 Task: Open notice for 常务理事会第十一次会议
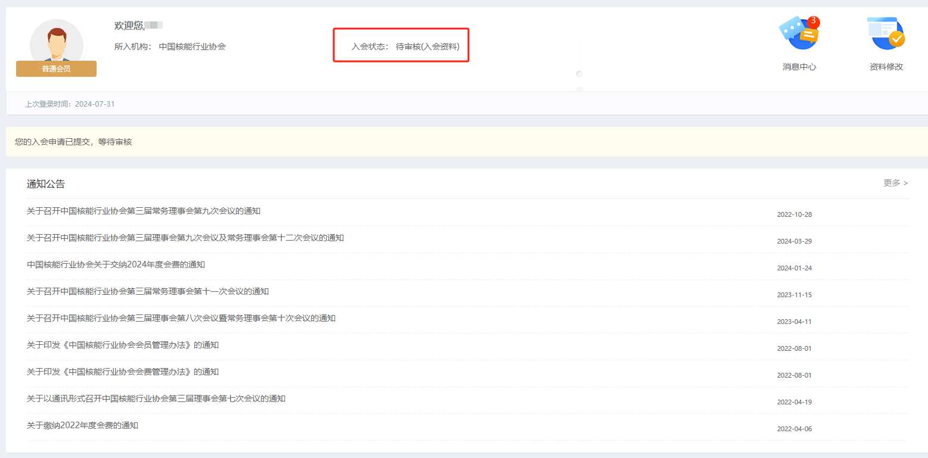(x=148, y=291)
